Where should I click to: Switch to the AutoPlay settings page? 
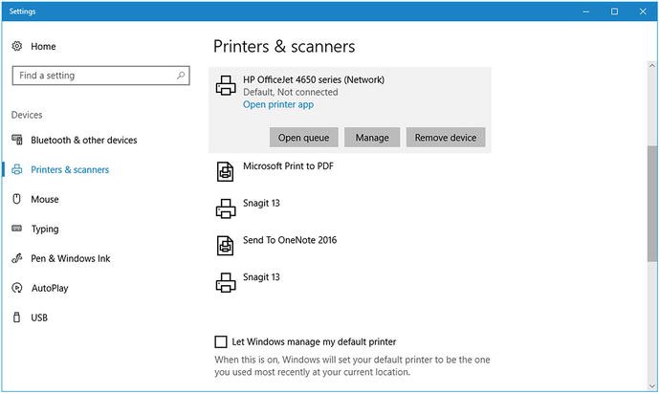point(50,288)
